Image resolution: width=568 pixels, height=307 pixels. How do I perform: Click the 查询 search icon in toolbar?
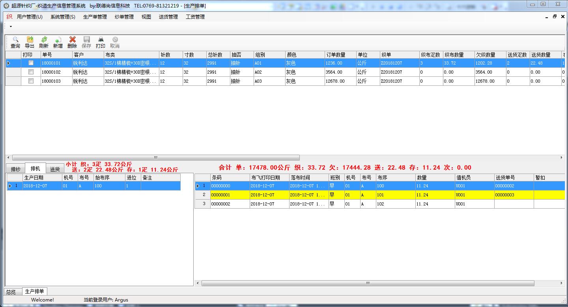pos(15,39)
